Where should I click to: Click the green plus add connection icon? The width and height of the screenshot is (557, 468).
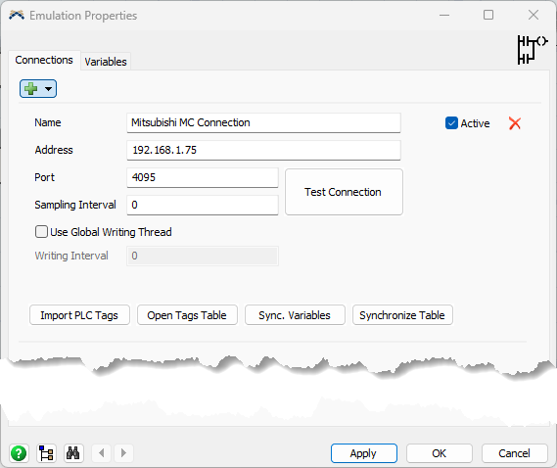[x=31, y=88]
